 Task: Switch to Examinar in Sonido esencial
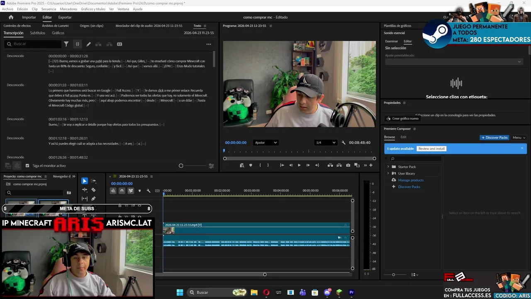coord(391,41)
